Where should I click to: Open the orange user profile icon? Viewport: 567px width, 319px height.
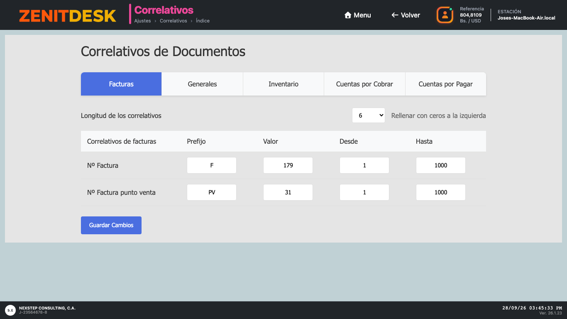point(445,15)
